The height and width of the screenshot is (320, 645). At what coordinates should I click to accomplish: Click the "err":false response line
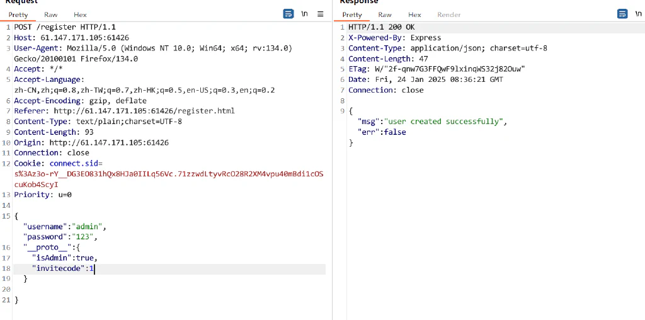tap(381, 132)
